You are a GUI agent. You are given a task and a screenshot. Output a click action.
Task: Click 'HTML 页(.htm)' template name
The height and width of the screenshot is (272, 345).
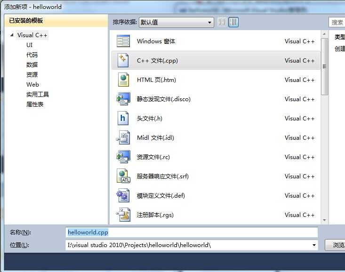(156, 80)
